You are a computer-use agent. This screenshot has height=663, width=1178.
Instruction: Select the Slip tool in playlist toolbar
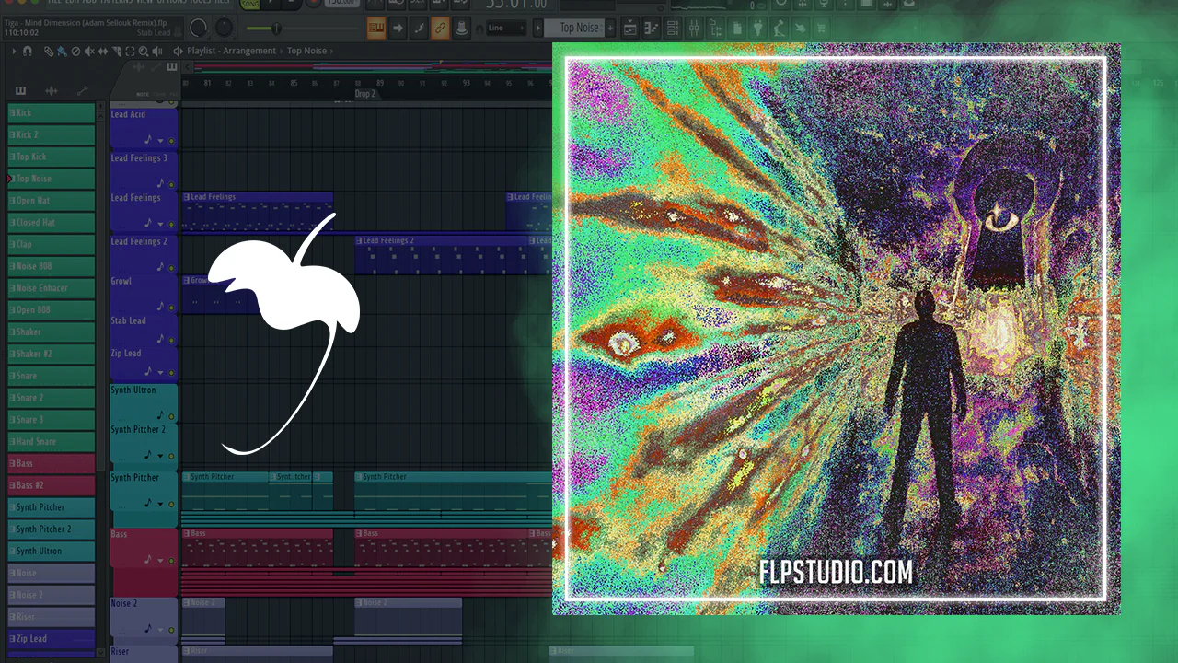(103, 52)
